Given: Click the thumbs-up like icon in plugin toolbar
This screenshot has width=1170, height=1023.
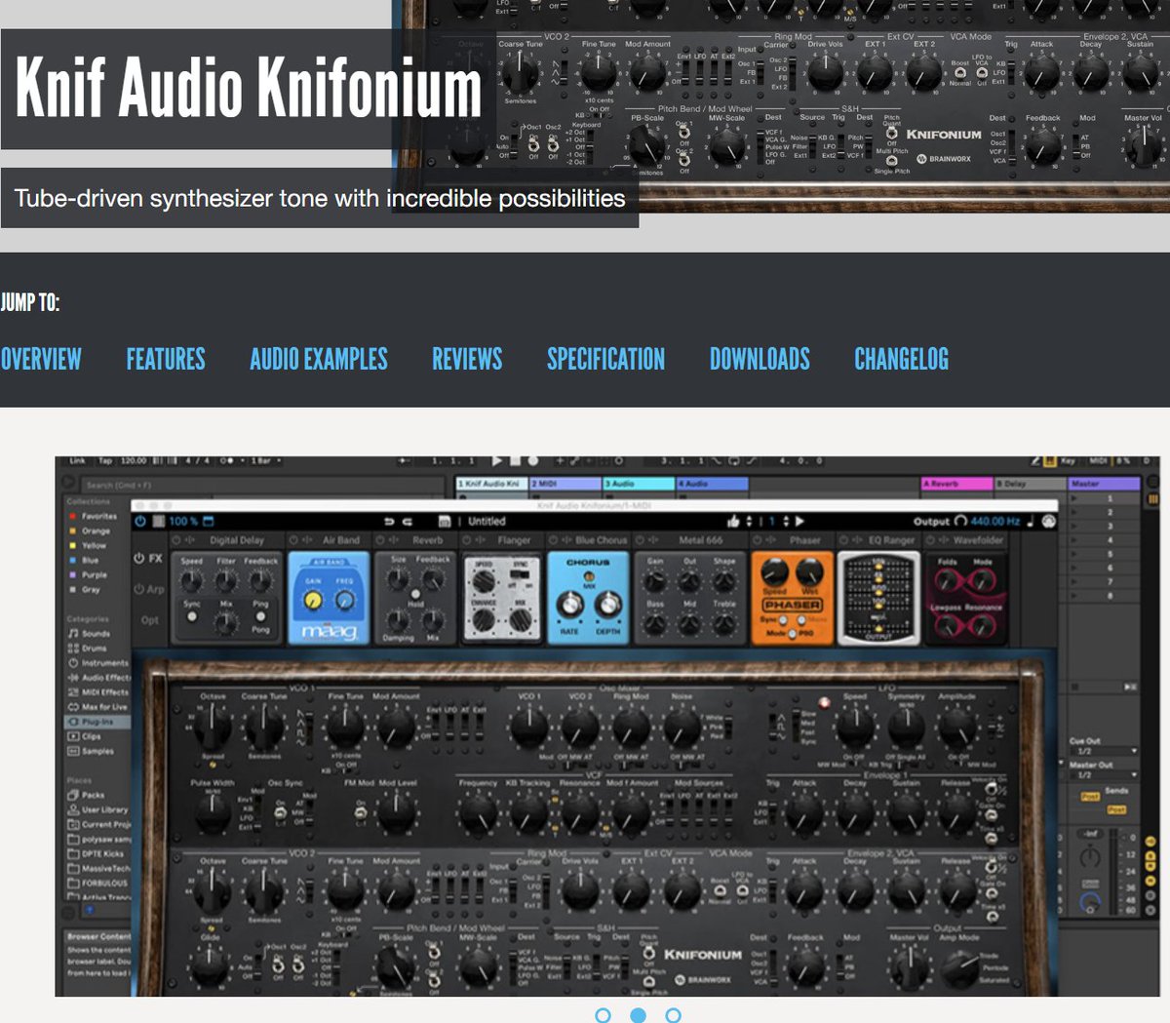Looking at the screenshot, I should [733, 521].
